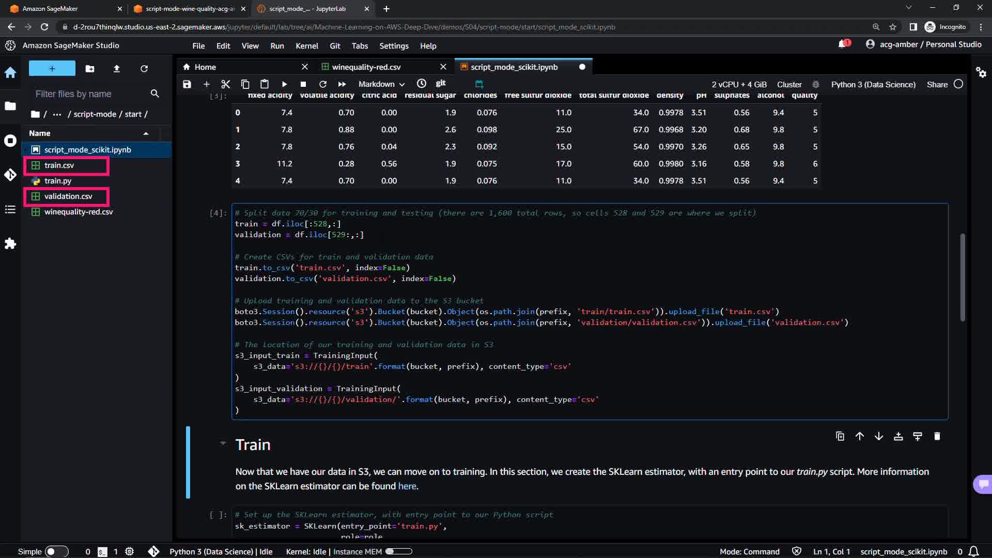Delete the Train cell with the trash icon
Image resolution: width=992 pixels, height=558 pixels.
[937, 437]
